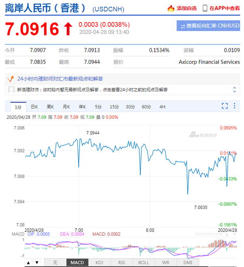244x267 pixels.
Task: Click the 8:00 time axis label
Action: [x=150, y=230]
